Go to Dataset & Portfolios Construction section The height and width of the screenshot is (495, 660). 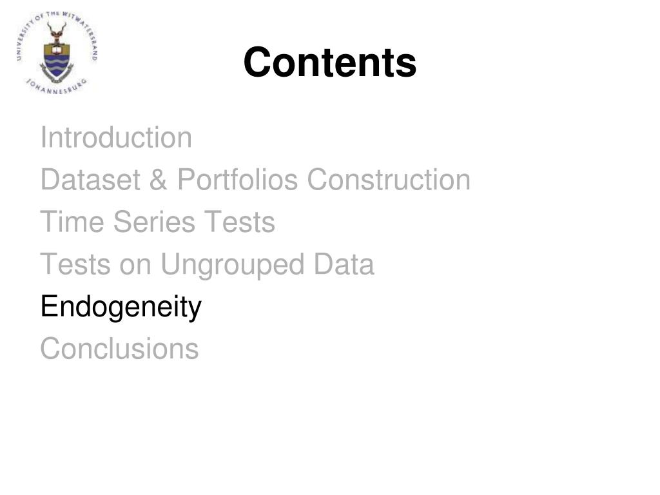tap(255, 179)
